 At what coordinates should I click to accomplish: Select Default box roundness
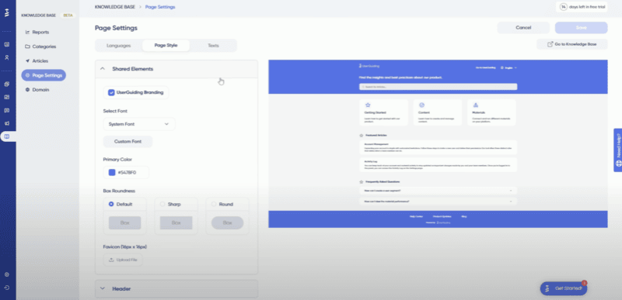pyautogui.click(x=111, y=204)
